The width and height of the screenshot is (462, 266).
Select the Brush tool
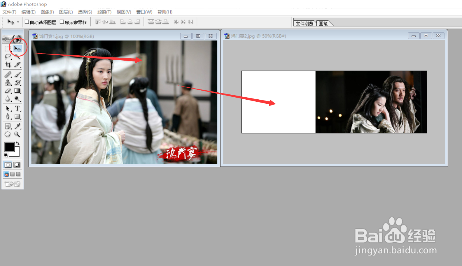[x=17, y=75]
